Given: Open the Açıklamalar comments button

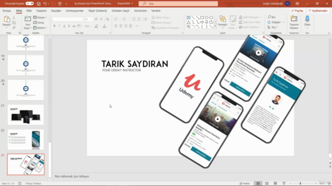Looking at the screenshot, I should click(x=318, y=10).
